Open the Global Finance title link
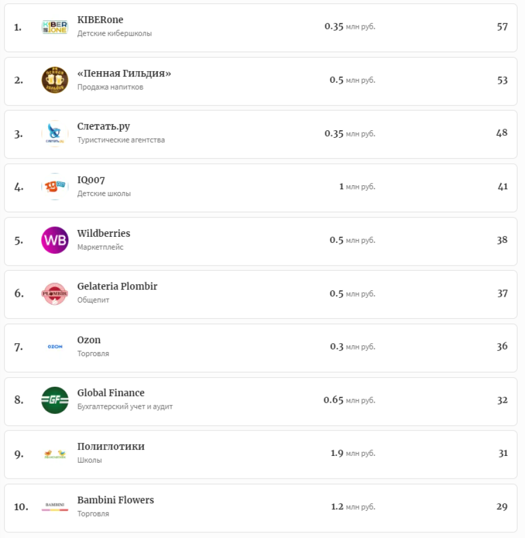525x538 pixels. (x=111, y=393)
